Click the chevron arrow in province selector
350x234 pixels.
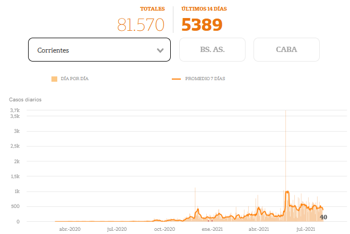click(x=160, y=50)
